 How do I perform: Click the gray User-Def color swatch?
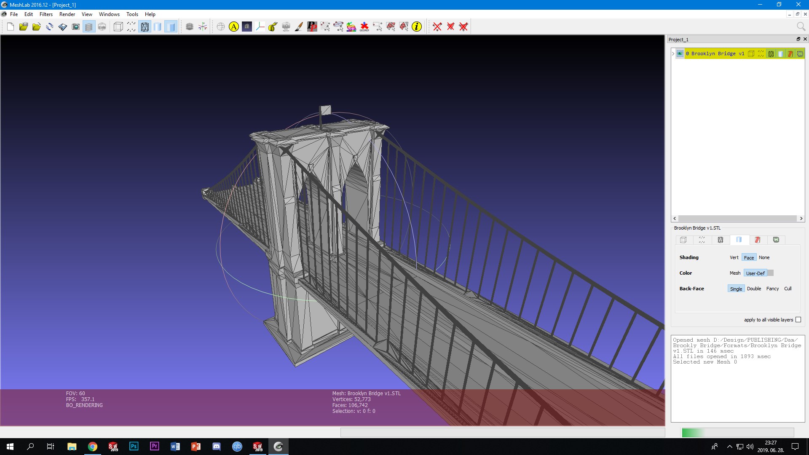point(770,273)
